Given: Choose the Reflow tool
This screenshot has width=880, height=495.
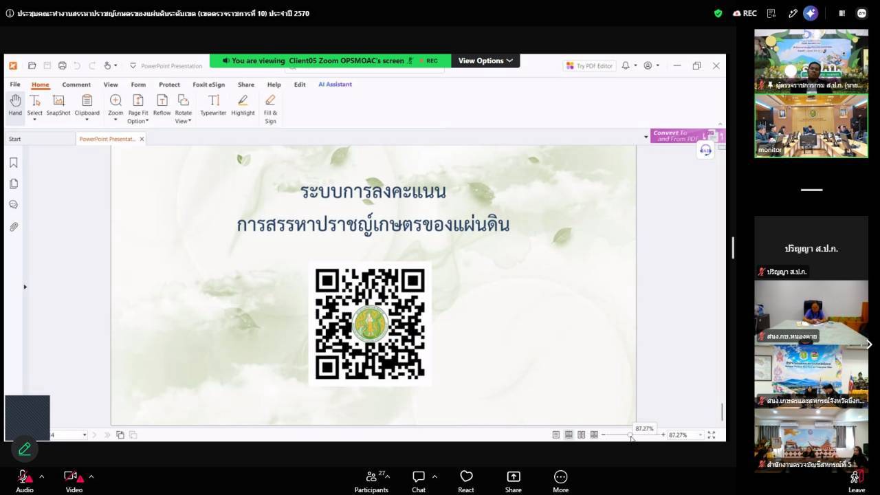Looking at the screenshot, I should 162,104.
